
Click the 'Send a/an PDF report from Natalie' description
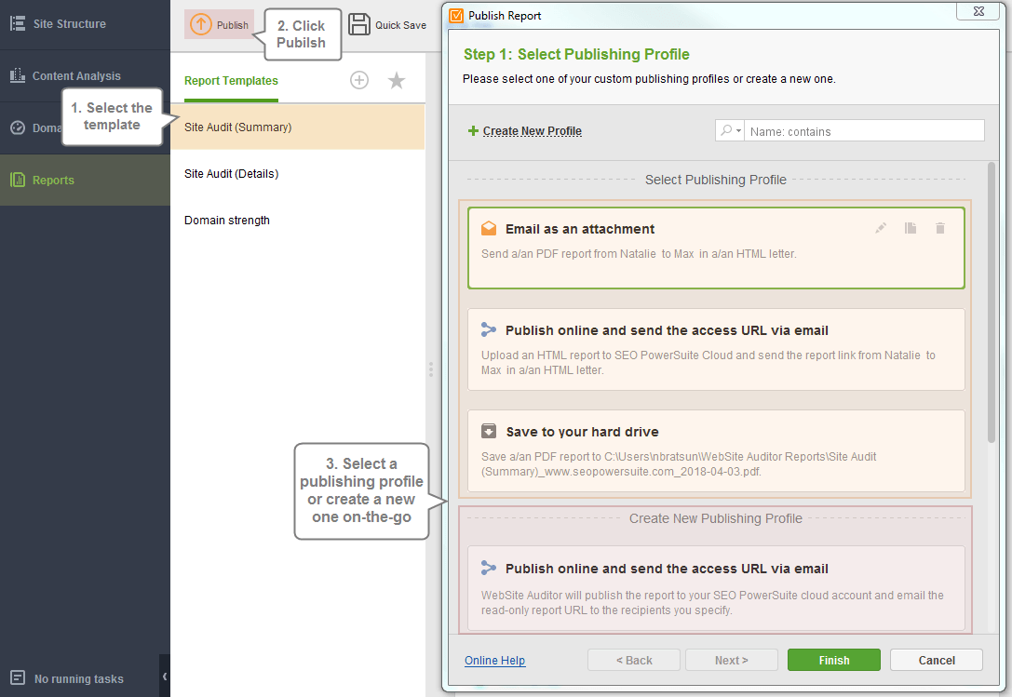click(639, 254)
